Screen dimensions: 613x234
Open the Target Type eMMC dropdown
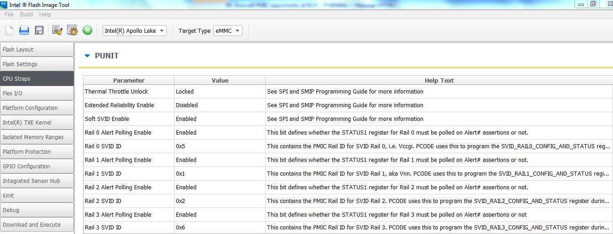pos(228,31)
